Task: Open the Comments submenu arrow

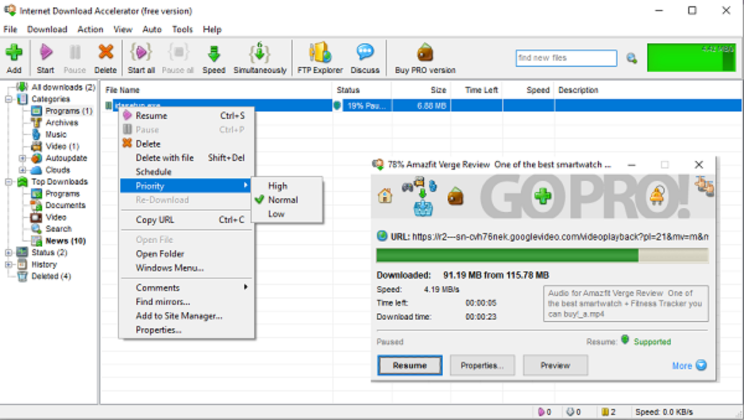Action: [246, 287]
